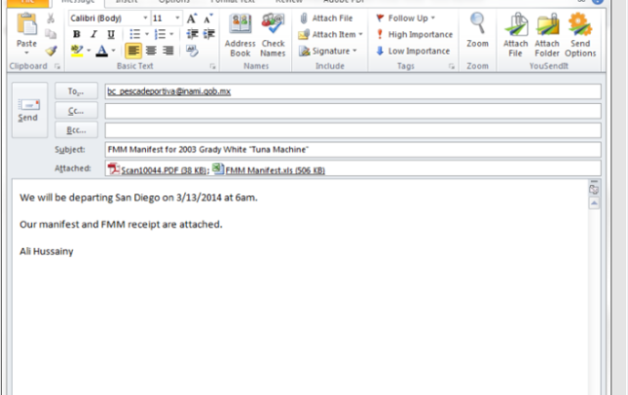Click YouSendIt Attach Folder icon
Image resolution: width=628 pixels, height=395 pixels.
click(x=547, y=35)
